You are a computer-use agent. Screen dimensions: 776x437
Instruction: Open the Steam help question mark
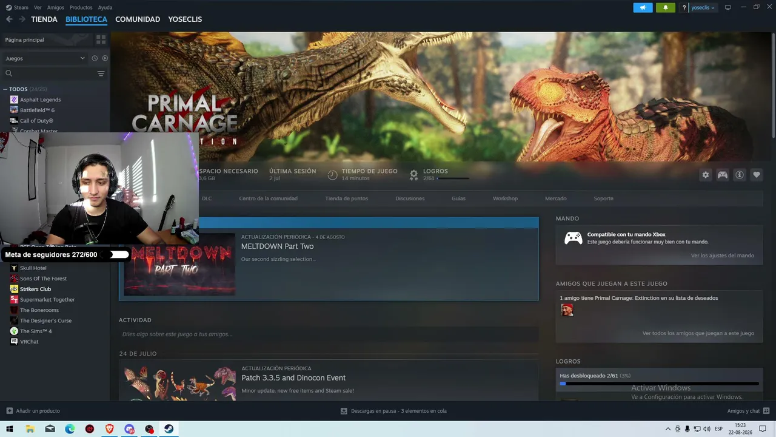(684, 8)
